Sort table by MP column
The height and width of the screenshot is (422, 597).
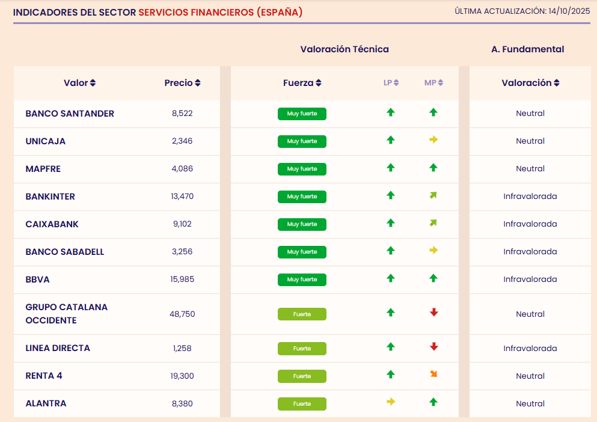coord(433,82)
